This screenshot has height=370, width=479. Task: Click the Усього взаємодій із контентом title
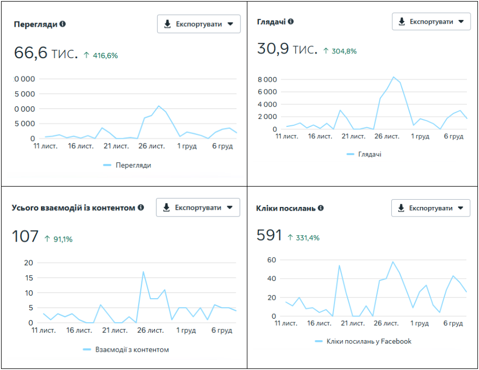pyautogui.click(x=74, y=208)
